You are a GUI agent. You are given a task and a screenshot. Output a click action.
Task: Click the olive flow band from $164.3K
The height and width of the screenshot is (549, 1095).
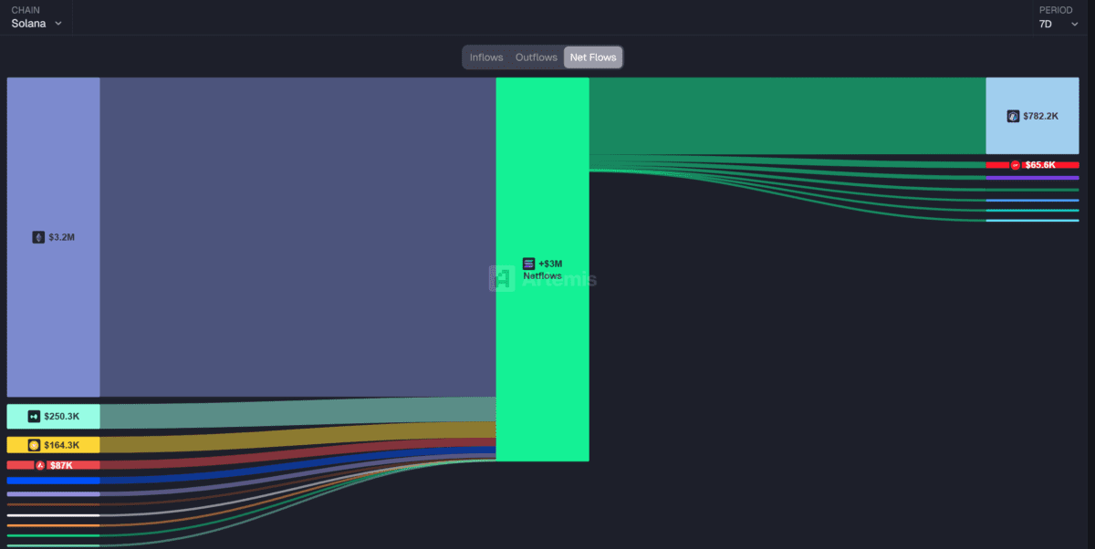click(297, 435)
